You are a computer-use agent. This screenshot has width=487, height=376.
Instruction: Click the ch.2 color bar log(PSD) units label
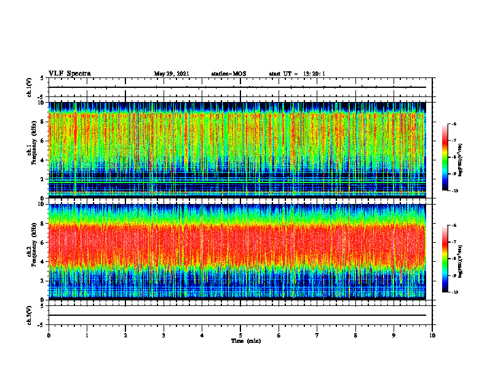[461, 261]
